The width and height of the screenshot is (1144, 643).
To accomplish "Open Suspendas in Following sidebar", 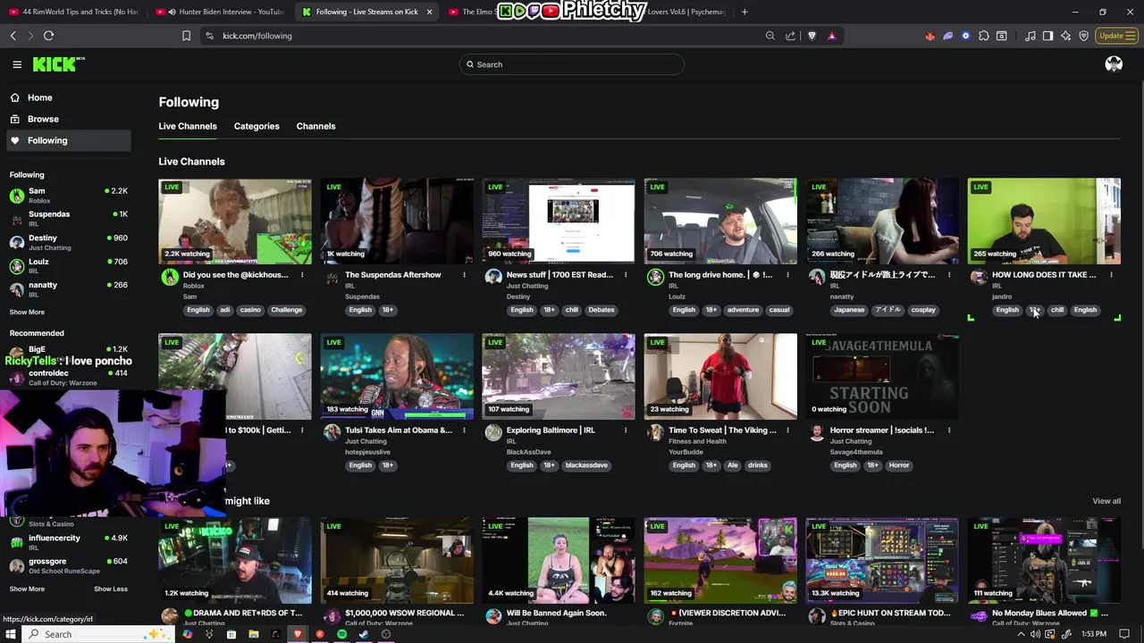I will 69,218.
